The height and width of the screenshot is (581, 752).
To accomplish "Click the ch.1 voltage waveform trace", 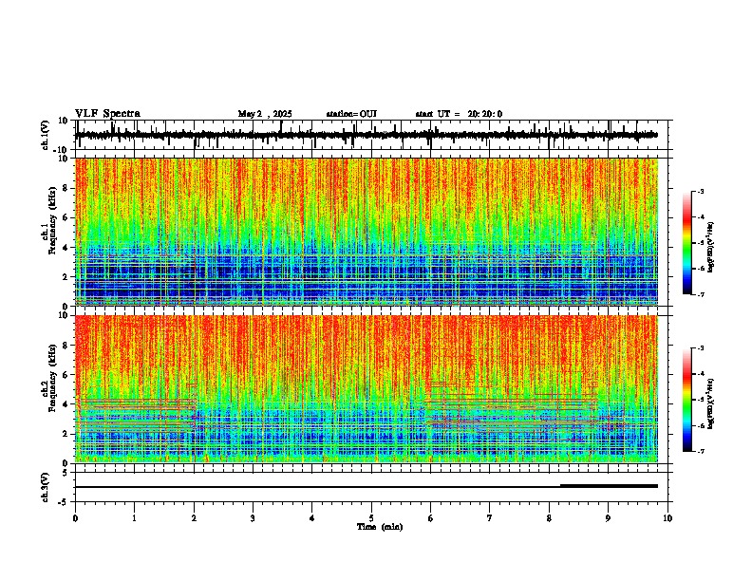I will point(367,135).
